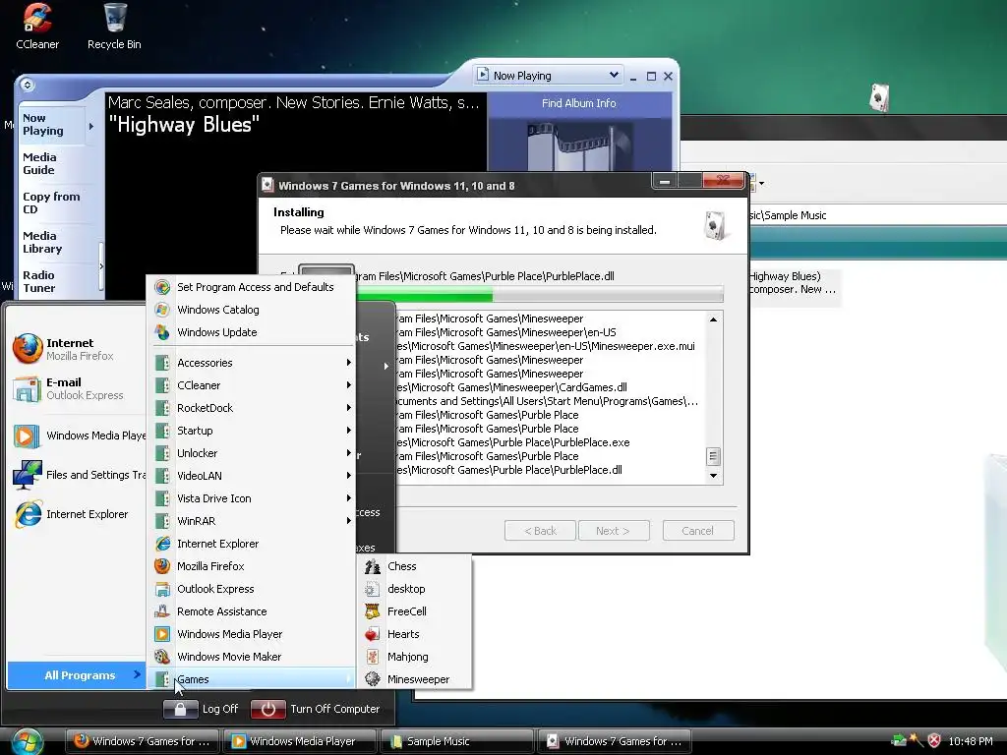Click the Next button in installer
The width and height of the screenshot is (1007, 755).
pyautogui.click(x=614, y=531)
